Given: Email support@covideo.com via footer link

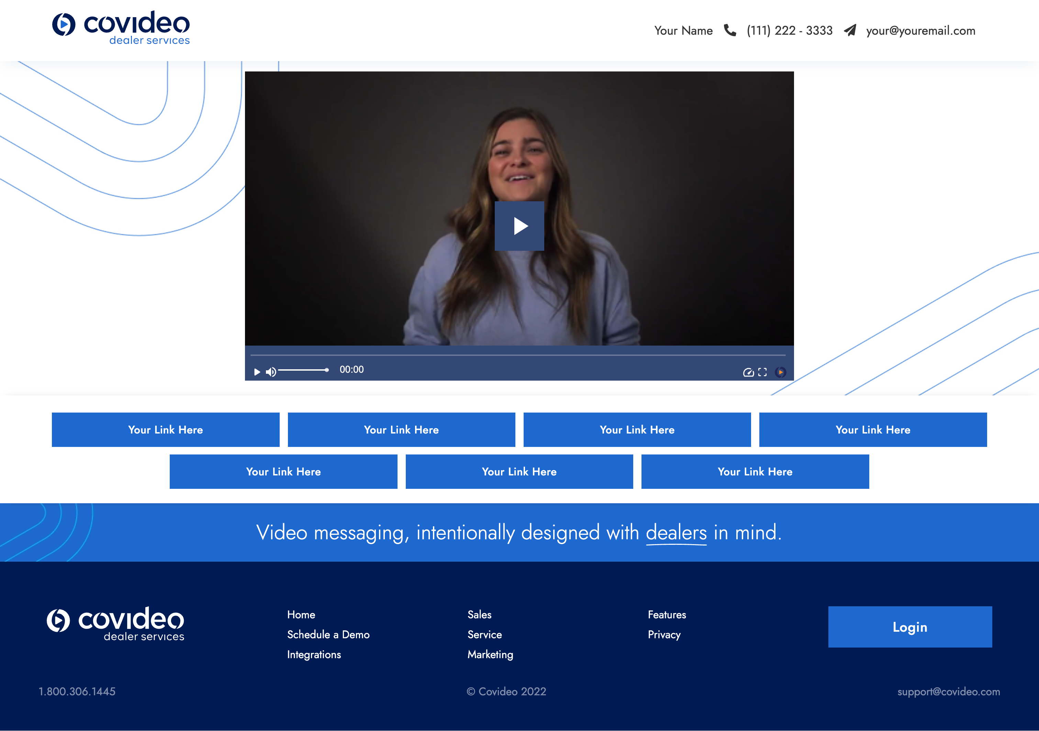Looking at the screenshot, I should (949, 691).
